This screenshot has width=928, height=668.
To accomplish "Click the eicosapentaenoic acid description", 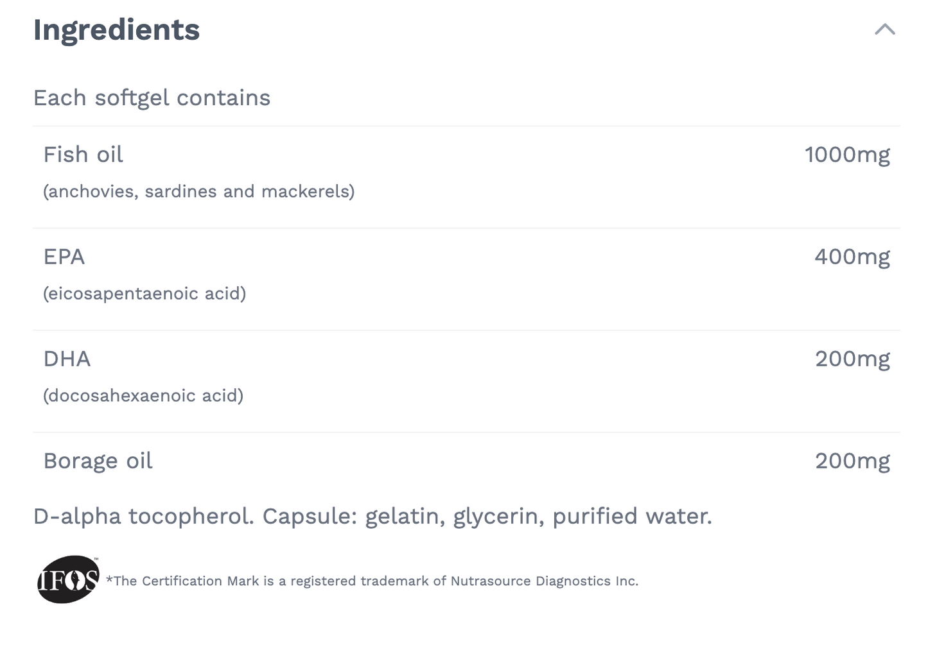I will tap(144, 293).
